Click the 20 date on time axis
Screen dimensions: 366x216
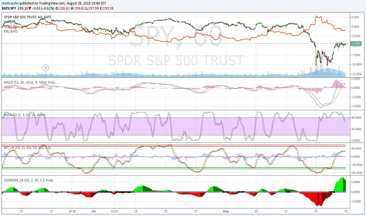point(166,211)
